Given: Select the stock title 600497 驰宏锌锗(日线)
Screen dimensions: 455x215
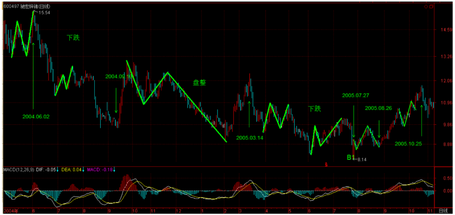Looking at the screenshot, I should (x=27, y=6).
